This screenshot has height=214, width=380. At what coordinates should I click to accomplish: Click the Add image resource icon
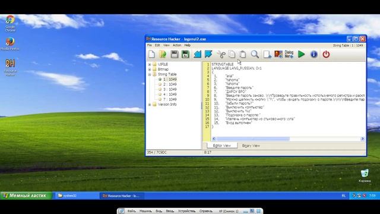(x=278, y=54)
